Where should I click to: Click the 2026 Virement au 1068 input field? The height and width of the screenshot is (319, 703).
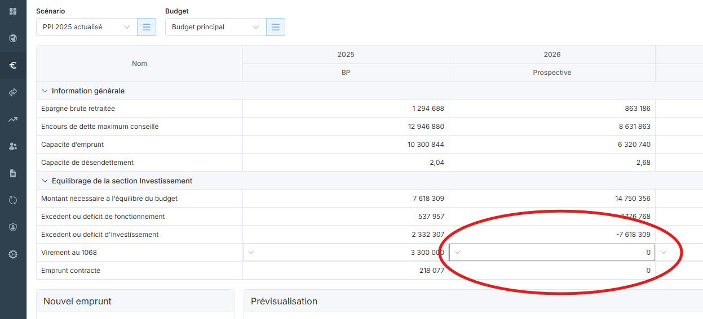coord(558,253)
